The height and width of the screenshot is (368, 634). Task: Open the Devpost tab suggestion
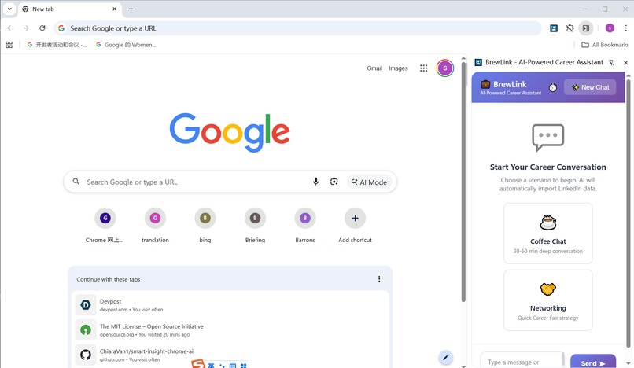point(230,305)
